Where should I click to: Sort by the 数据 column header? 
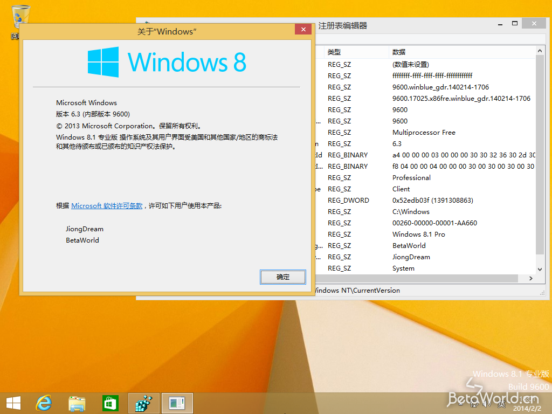pyautogui.click(x=399, y=52)
